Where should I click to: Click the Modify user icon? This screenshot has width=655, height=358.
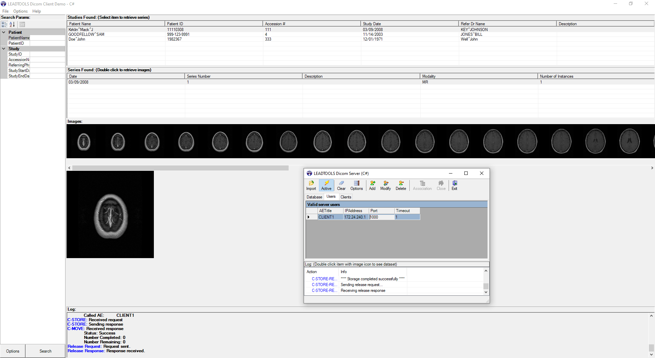click(385, 185)
